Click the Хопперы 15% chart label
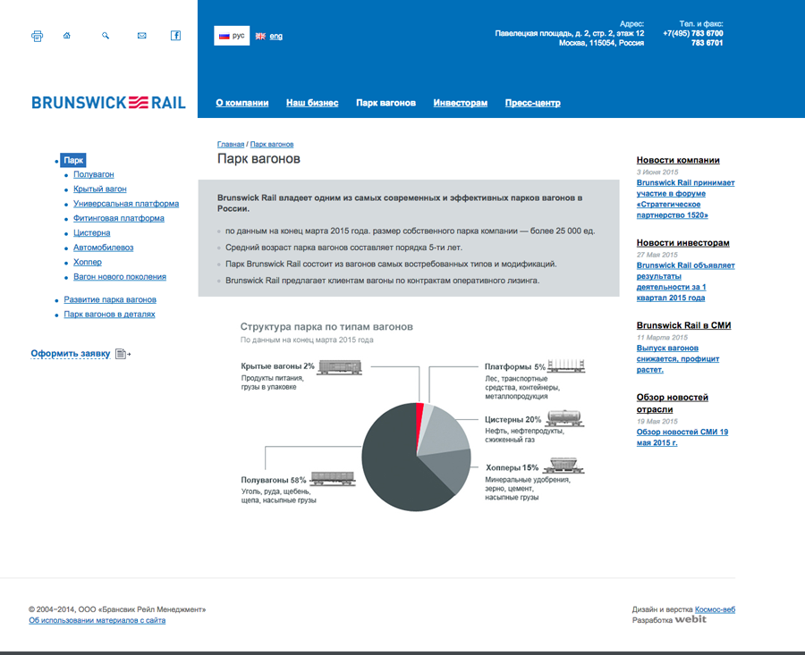This screenshot has height=655, width=805. click(x=512, y=467)
